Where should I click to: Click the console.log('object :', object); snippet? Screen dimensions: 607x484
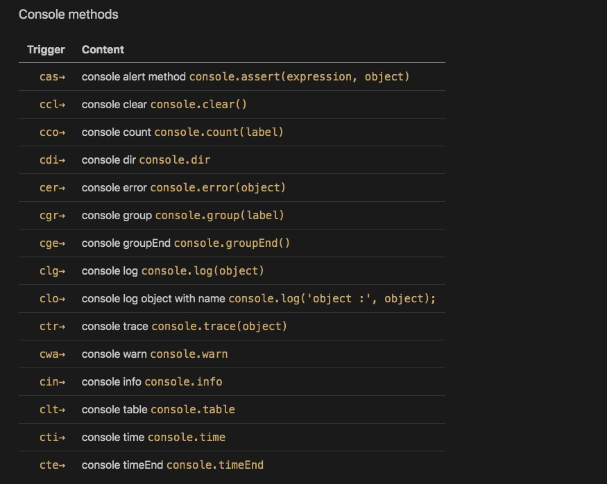click(332, 298)
